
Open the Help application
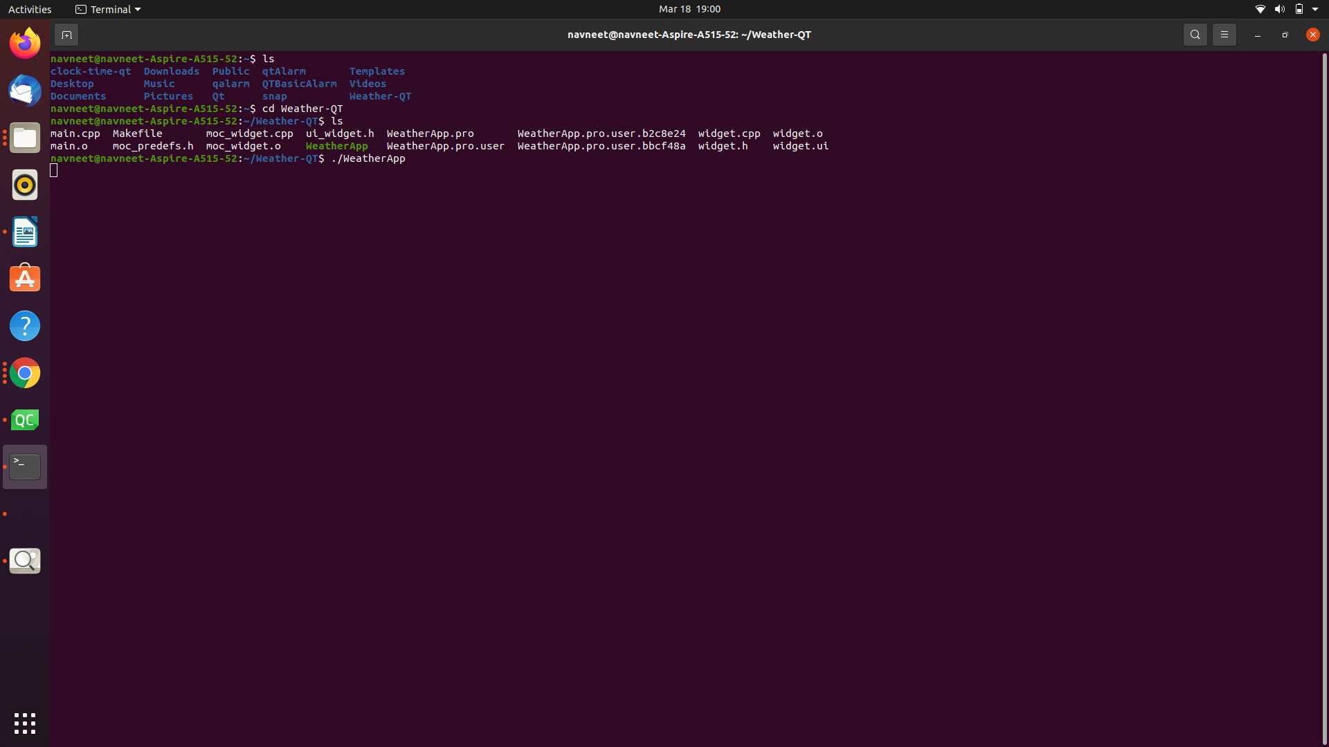point(24,325)
